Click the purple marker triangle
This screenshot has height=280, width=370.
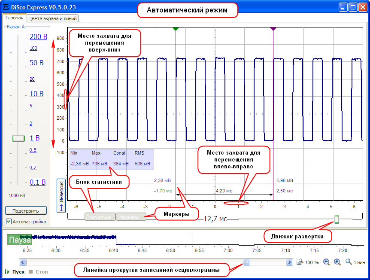point(273,29)
